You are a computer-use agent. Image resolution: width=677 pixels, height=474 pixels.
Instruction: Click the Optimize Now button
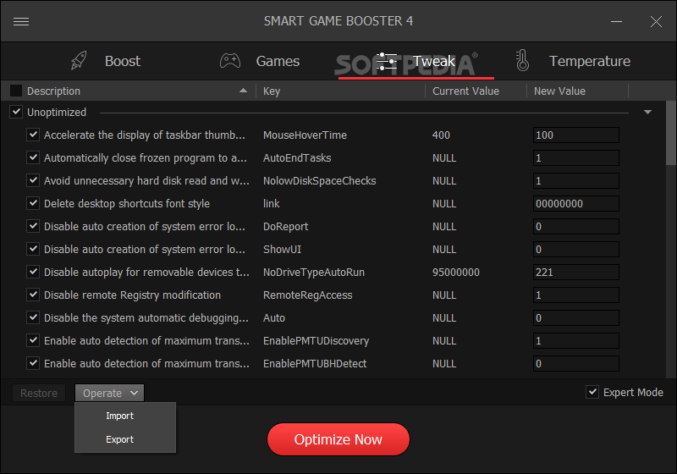point(338,439)
